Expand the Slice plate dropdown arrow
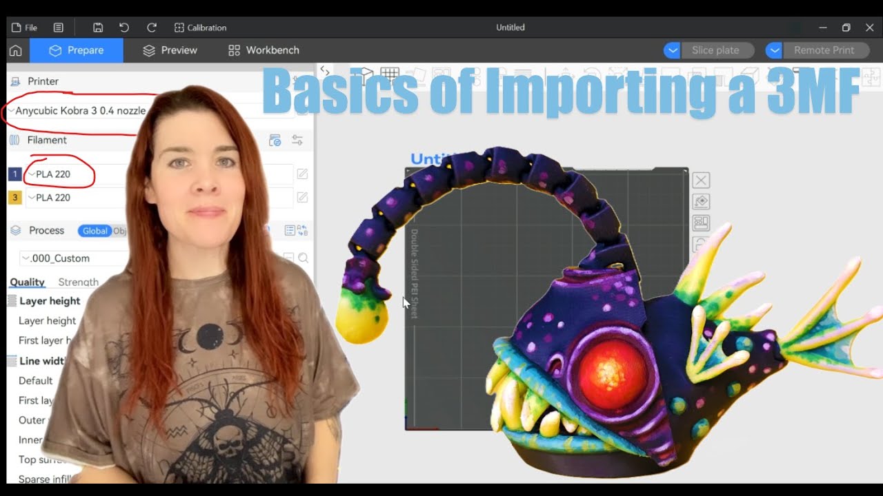This screenshot has height=496, width=883. point(672,50)
